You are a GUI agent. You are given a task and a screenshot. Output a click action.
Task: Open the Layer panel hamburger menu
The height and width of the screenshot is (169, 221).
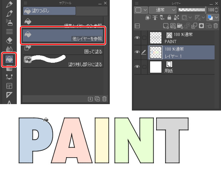pyautogui.click(x=137, y=3)
